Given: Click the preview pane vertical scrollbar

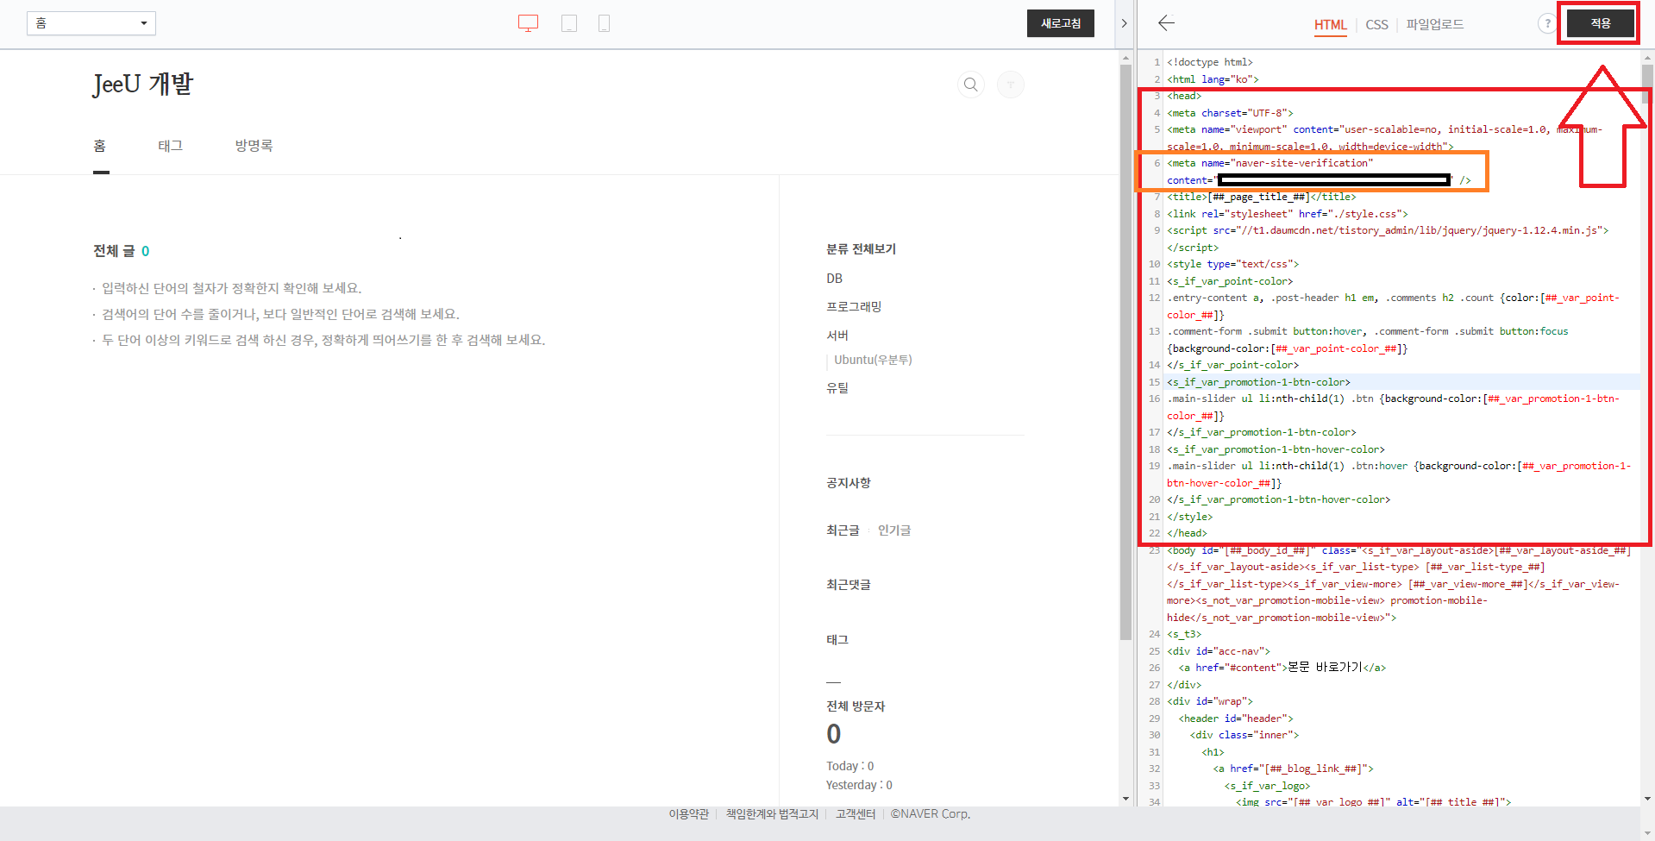Looking at the screenshot, I should pyautogui.click(x=1125, y=352).
